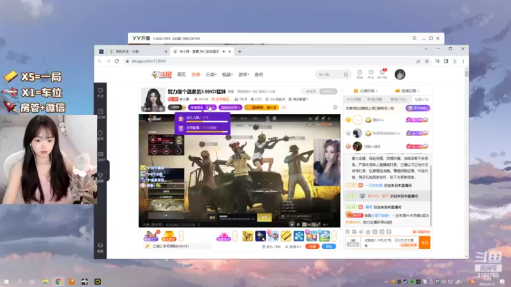511x287 pixels.
Task: Expand the arrow beside the lotus icon
Action: coord(235,236)
